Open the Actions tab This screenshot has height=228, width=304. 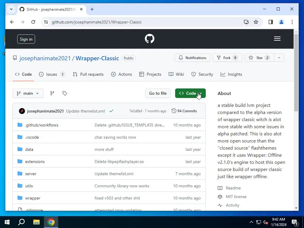121,74
